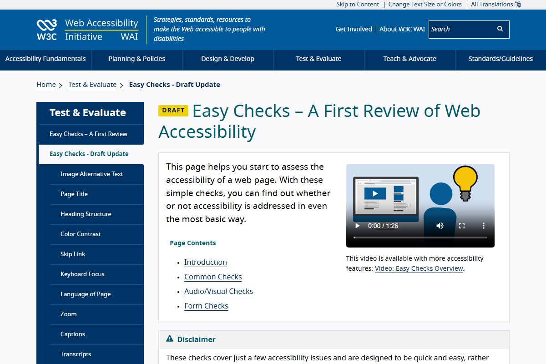The image size is (546, 364).
Task: Click the video thumbnail image
Action: 420,206
